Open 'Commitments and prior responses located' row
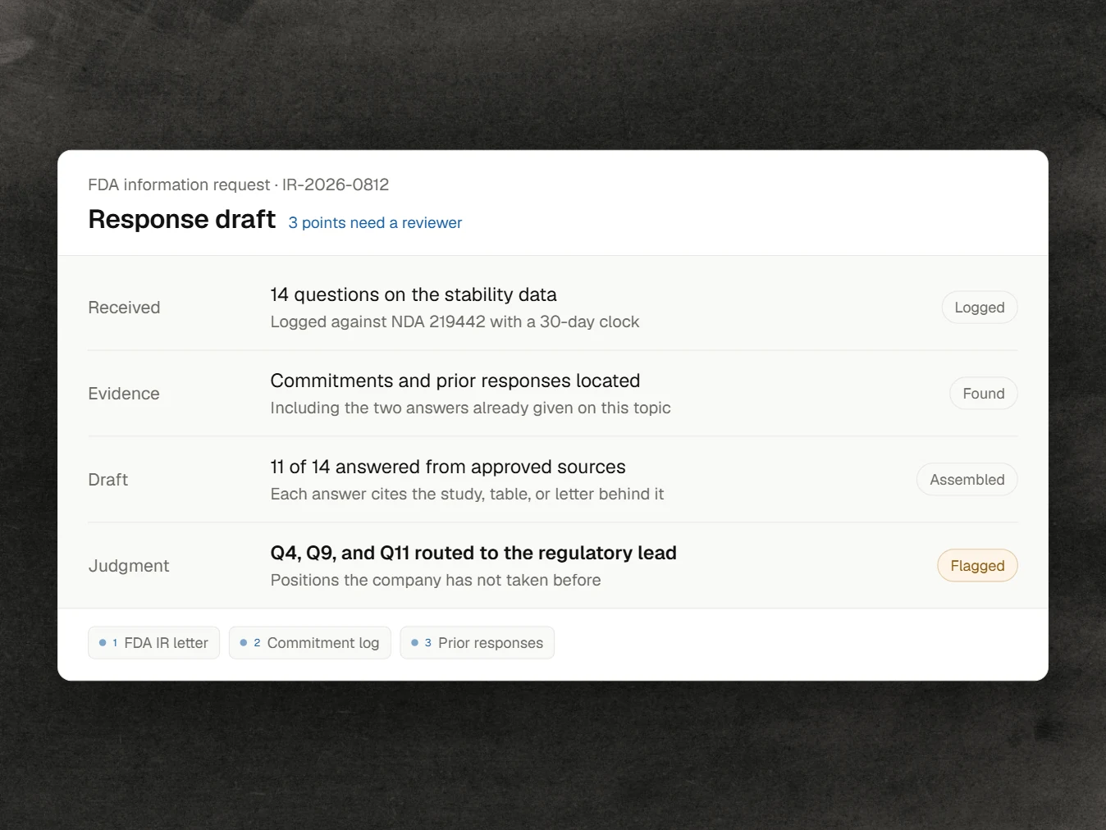Viewport: 1106px width, 830px height. pyautogui.click(x=552, y=394)
